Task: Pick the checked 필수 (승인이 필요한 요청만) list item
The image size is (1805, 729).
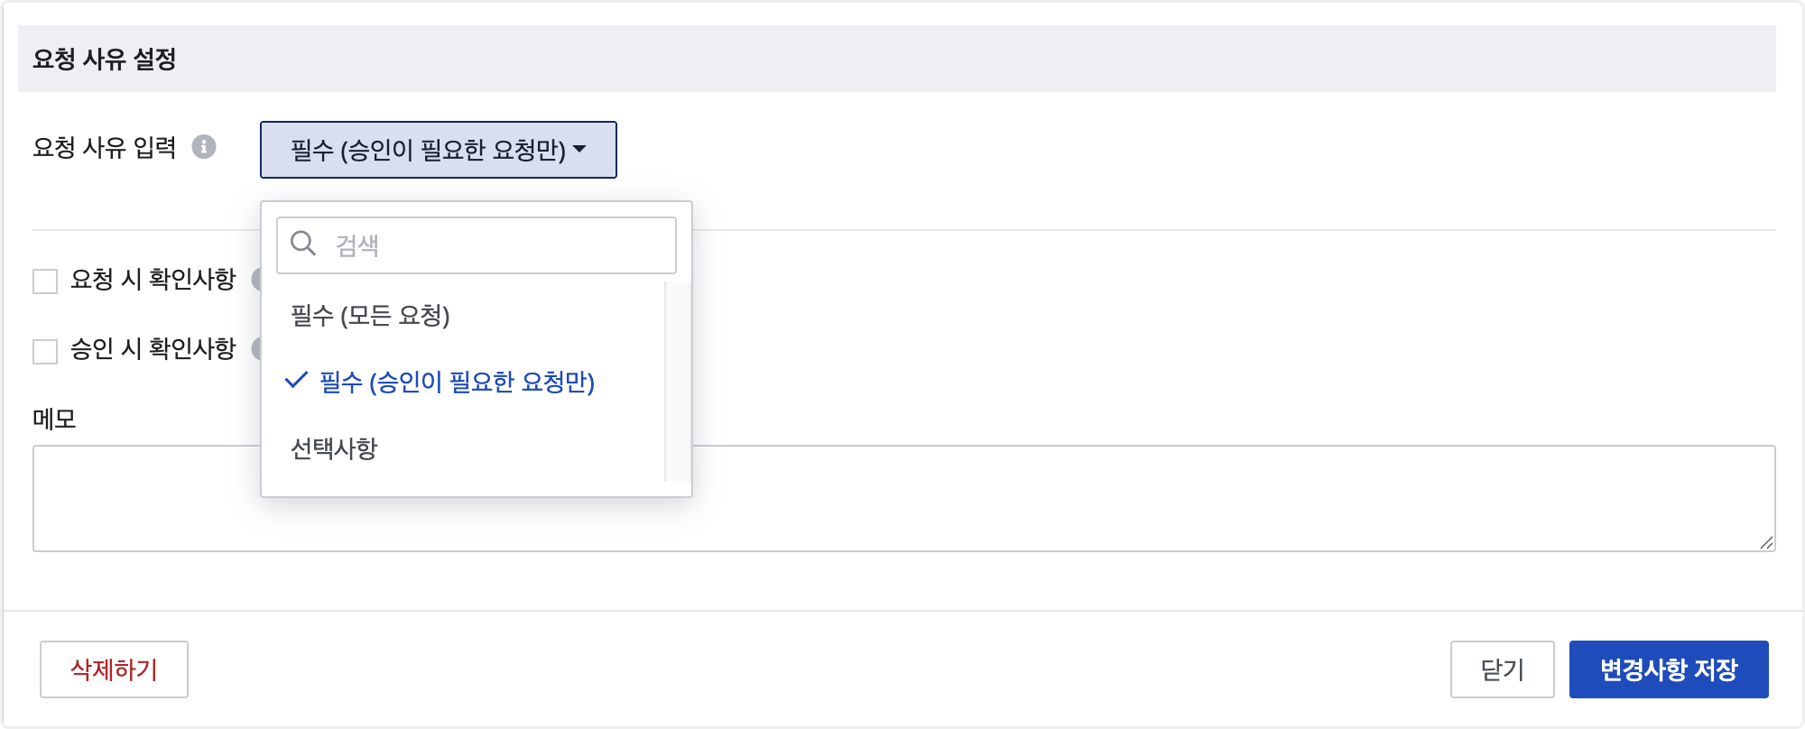Action: click(x=457, y=382)
